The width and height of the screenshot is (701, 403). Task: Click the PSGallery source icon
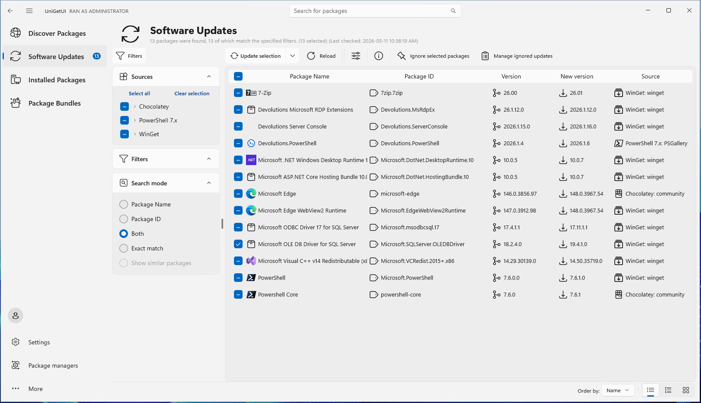pos(619,143)
